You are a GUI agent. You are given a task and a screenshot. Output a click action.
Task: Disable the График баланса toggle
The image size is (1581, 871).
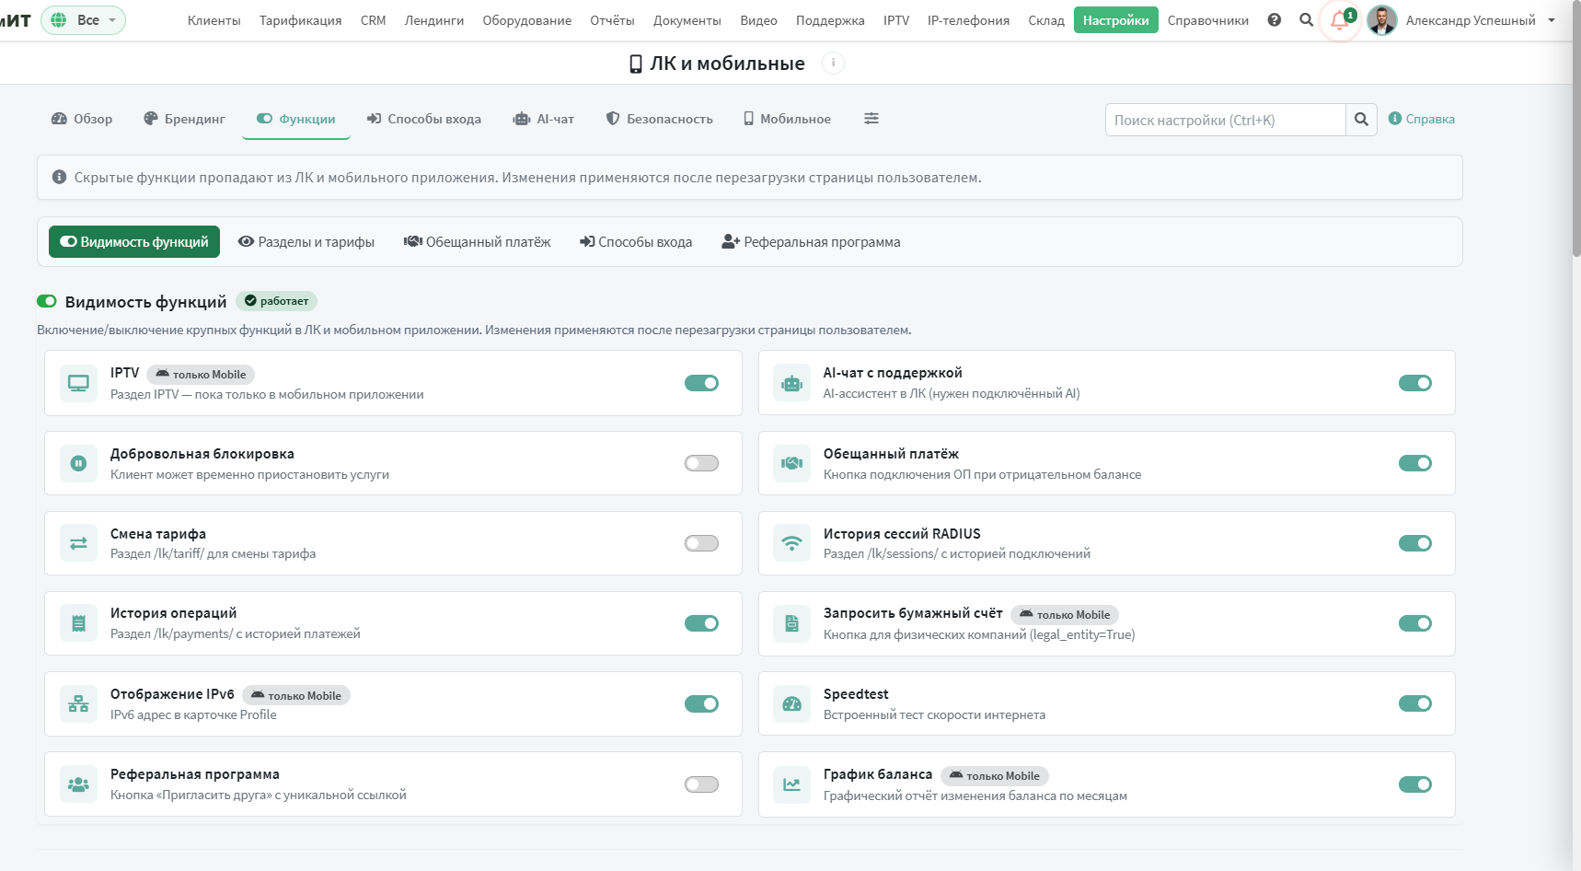coord(1414,784)
